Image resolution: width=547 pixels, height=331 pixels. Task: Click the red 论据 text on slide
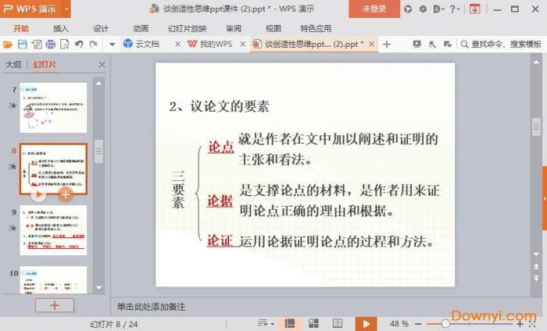pos(220,201)
